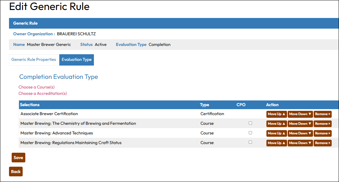
Task: Switch to Generic Rule Properties tab
Action: point(34,60)
